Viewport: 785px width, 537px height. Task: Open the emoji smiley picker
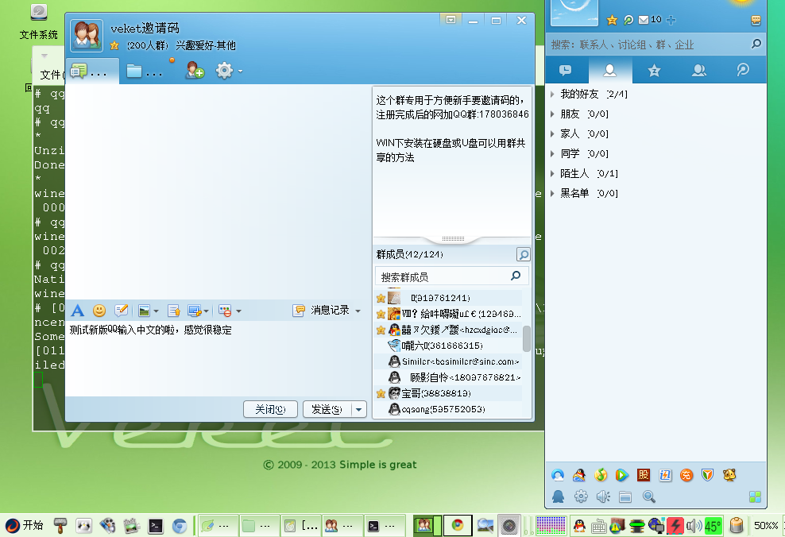(99, 311)
